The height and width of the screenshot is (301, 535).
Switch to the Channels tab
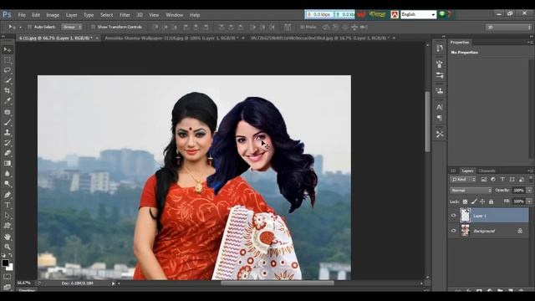pyautogui.click(x=487, y=171)
